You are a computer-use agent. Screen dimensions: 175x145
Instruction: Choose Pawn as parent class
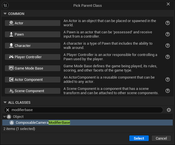coord(32,34)
